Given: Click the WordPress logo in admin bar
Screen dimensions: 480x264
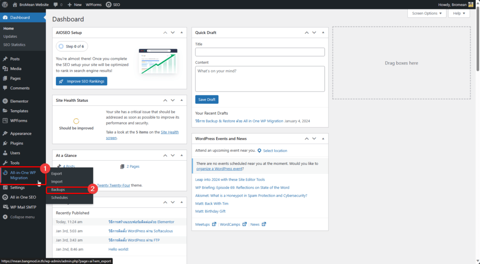Looking at the screenshot, I should tap(5, 4).
